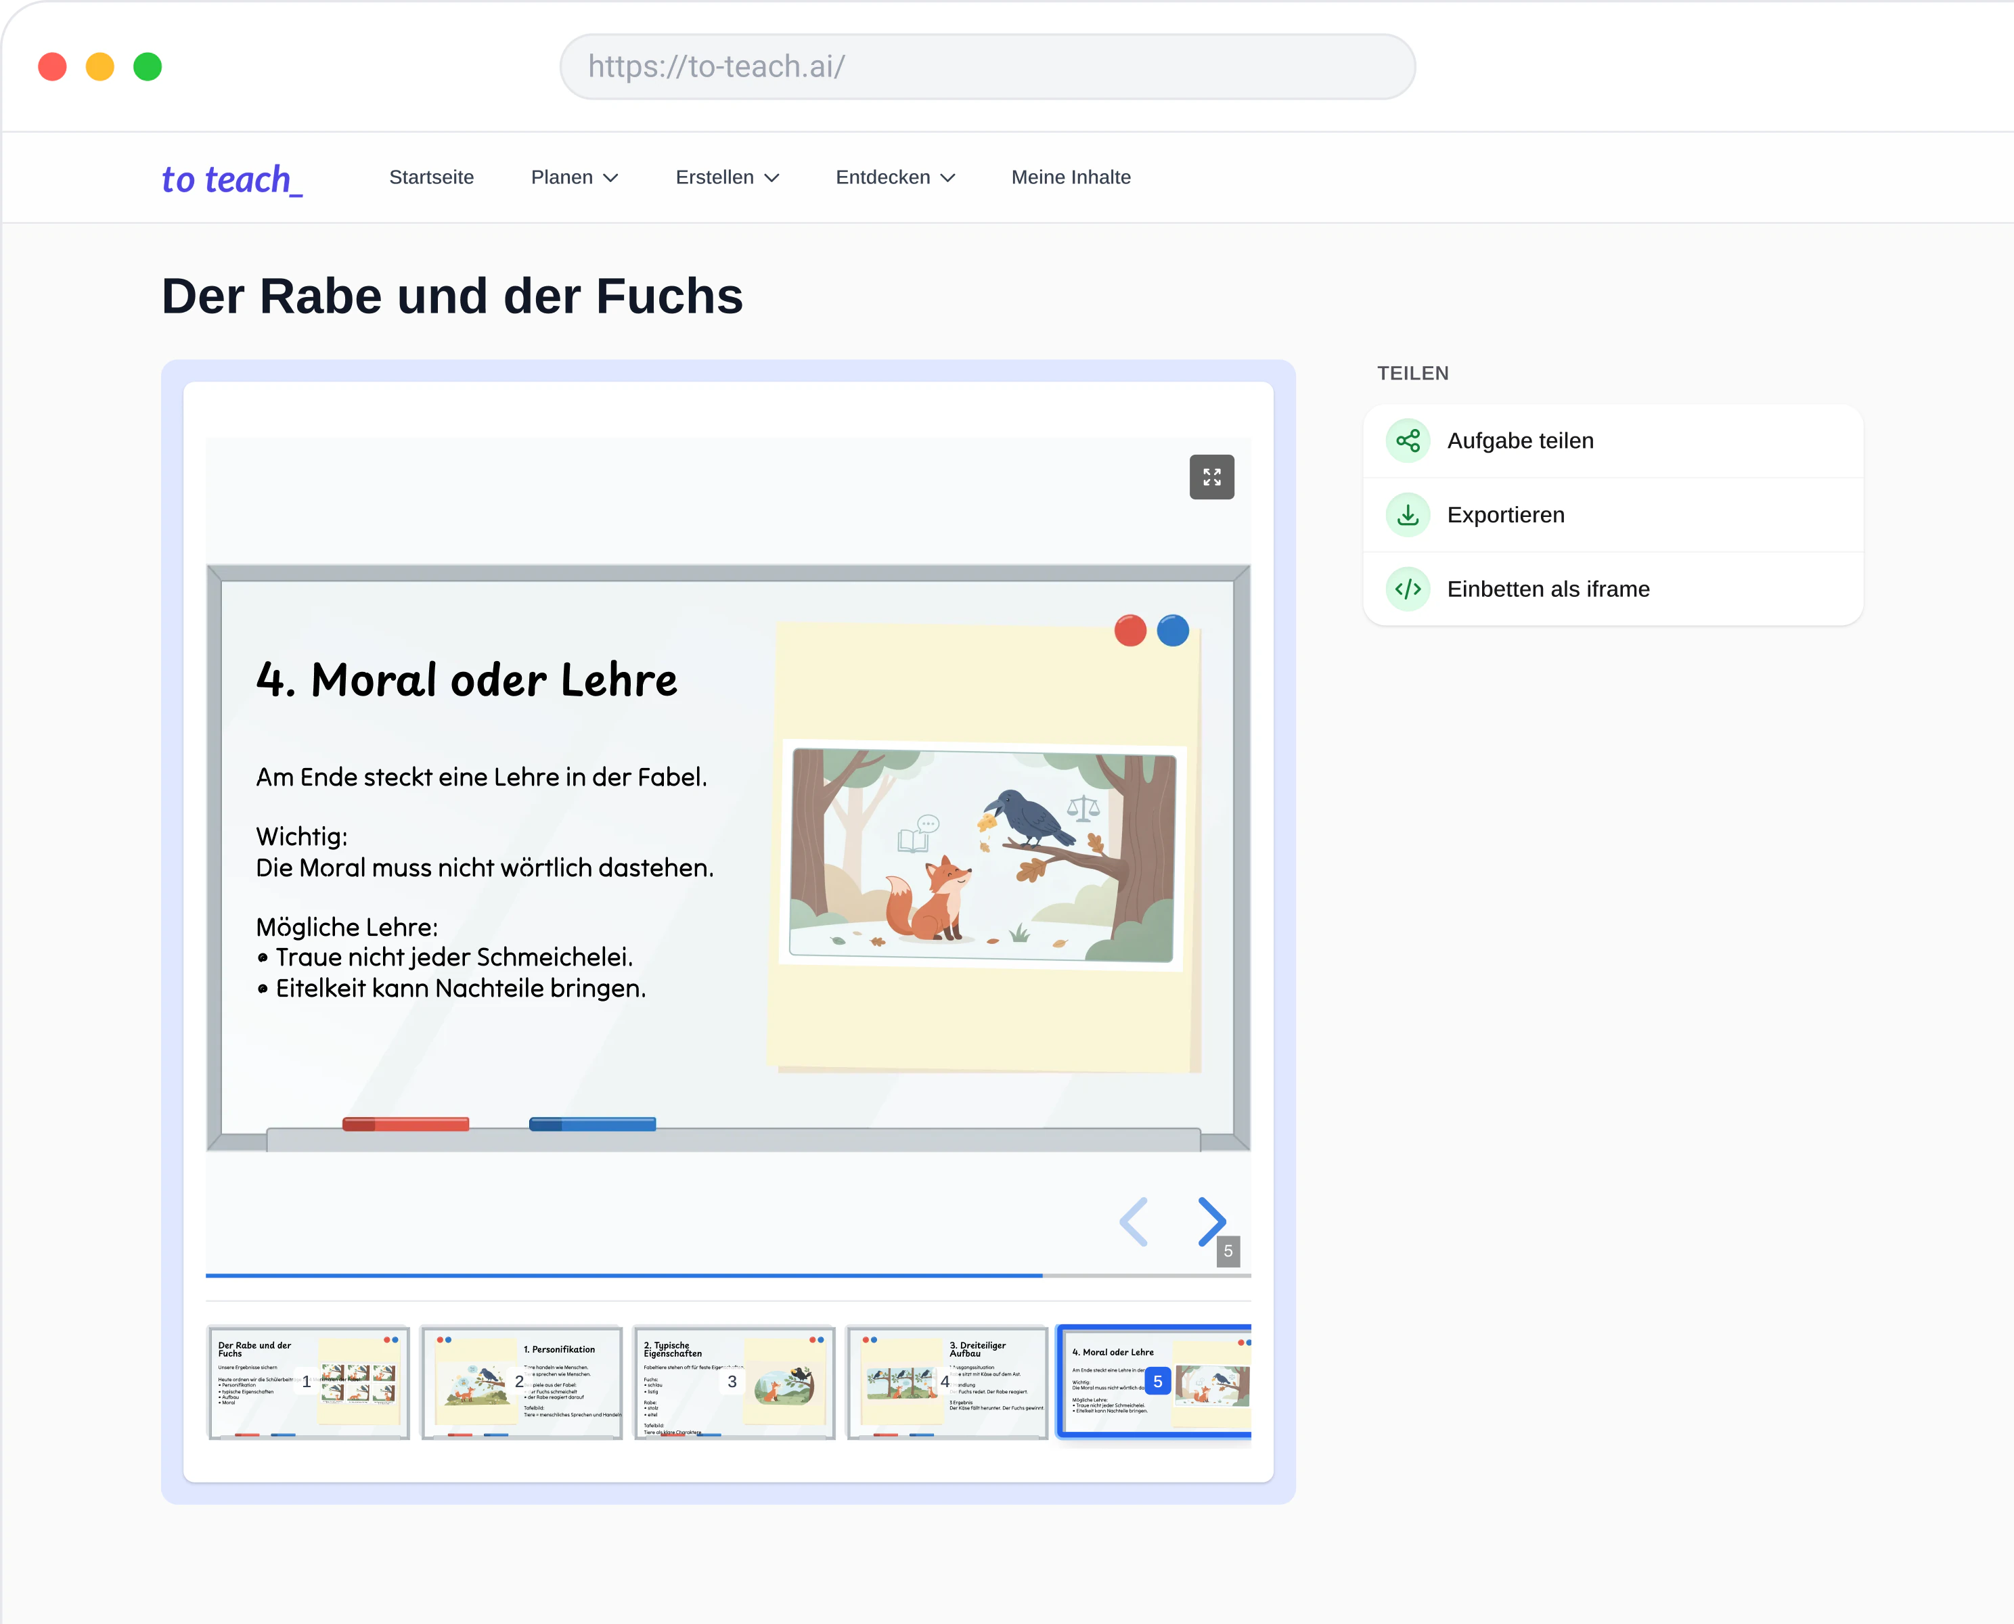This screenshot has height=1624, width=2014.
Task: Click the green macOS maximize window button
Action: coord(148,66)
